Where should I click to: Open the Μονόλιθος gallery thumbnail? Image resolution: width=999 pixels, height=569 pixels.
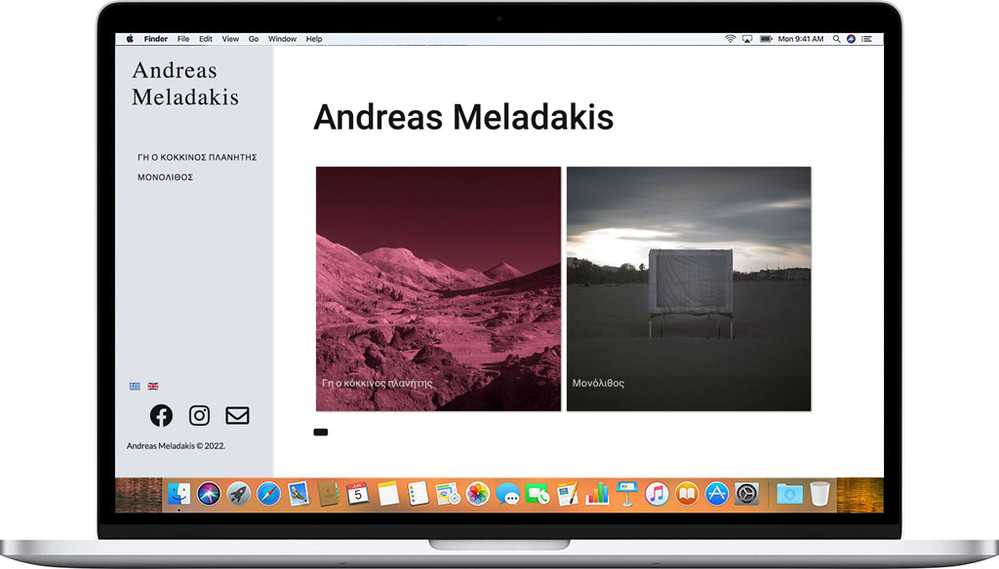689,288
